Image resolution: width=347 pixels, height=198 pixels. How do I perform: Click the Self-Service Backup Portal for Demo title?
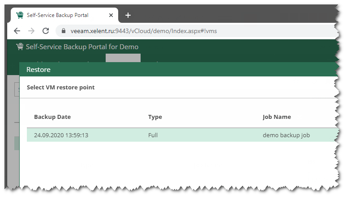(x=82, y=47)
